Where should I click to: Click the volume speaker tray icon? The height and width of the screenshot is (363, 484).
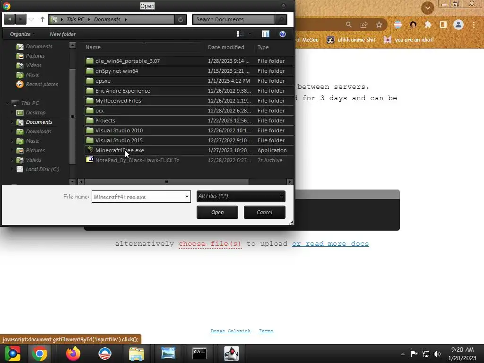point(437,354)
